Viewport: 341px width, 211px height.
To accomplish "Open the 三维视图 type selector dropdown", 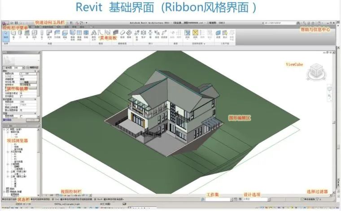I will (23, 68).
